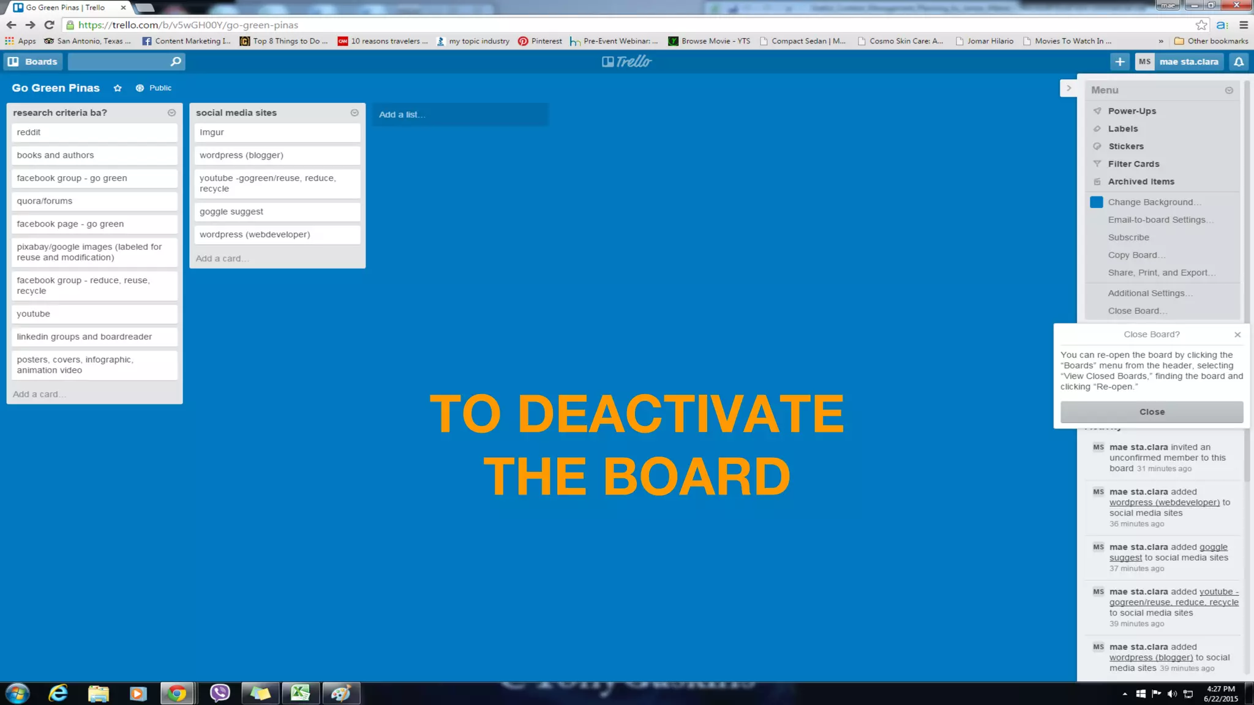
Task: Open volume control in tray
Action: click(x=1171, y=693)
